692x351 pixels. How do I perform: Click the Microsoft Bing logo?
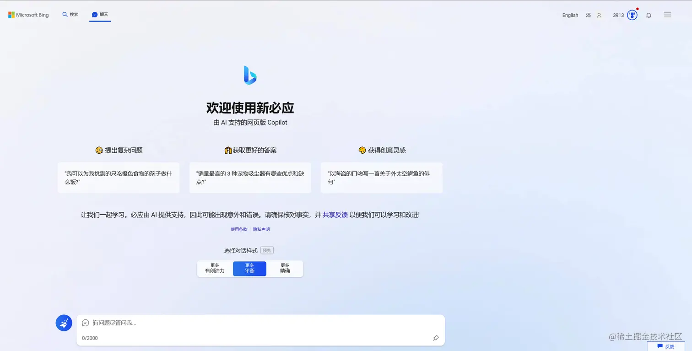coord(28,15)
